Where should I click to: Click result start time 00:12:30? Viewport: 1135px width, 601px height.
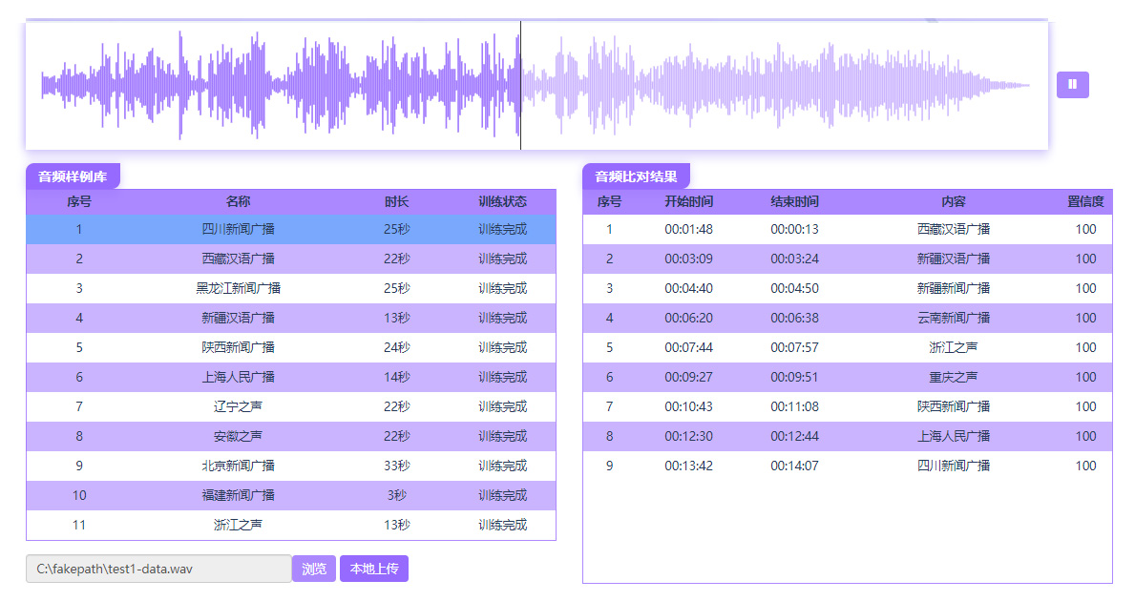pyautogui.click(x=688, y=437)
